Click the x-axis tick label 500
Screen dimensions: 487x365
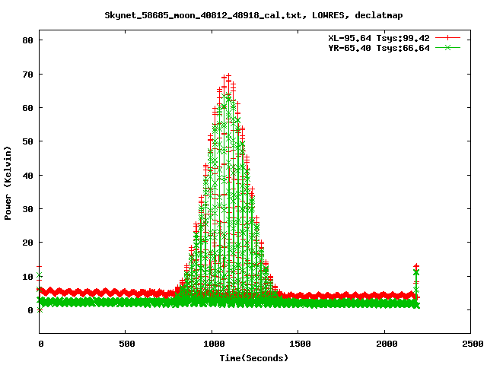point(127,344)
